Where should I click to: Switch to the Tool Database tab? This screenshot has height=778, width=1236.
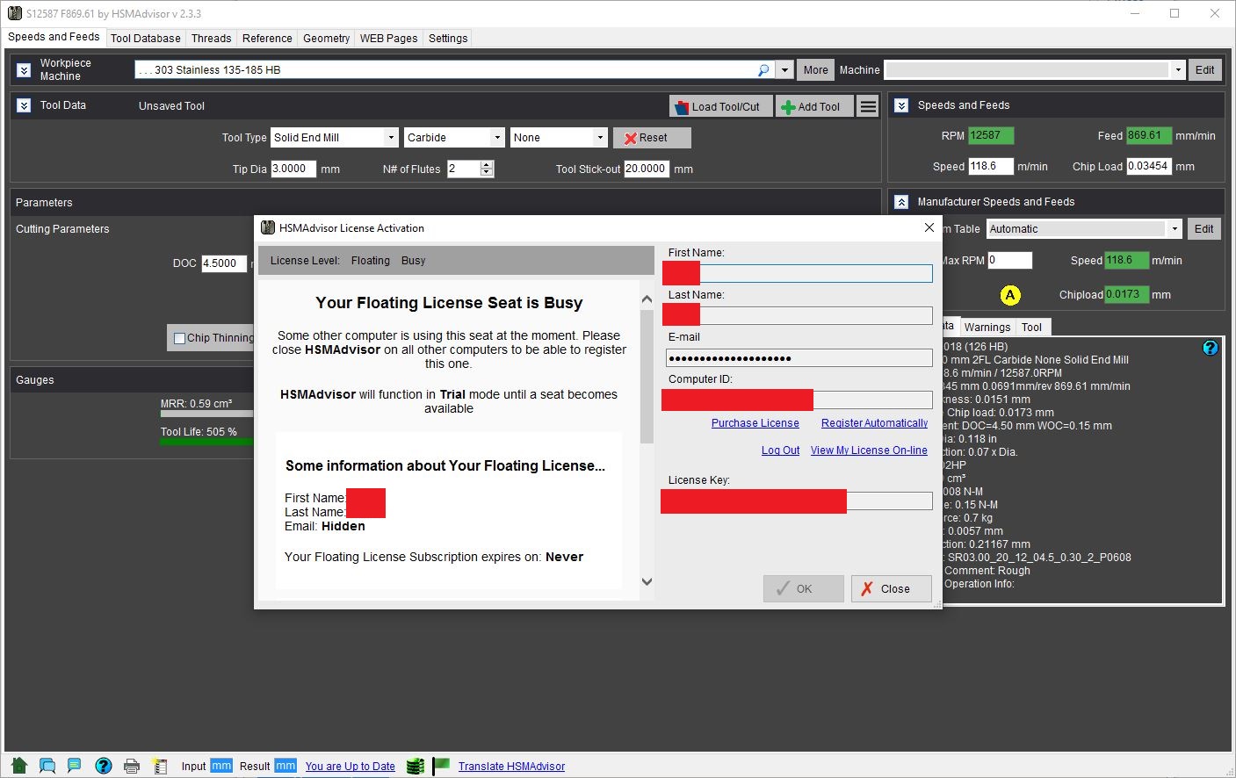coord(146,38)
